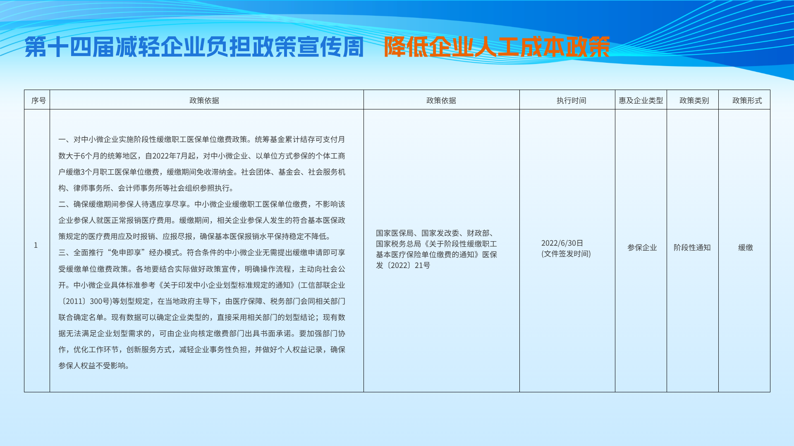Select the second 政策依据 column header
This screenshot has height=446, width=794.
441,100
